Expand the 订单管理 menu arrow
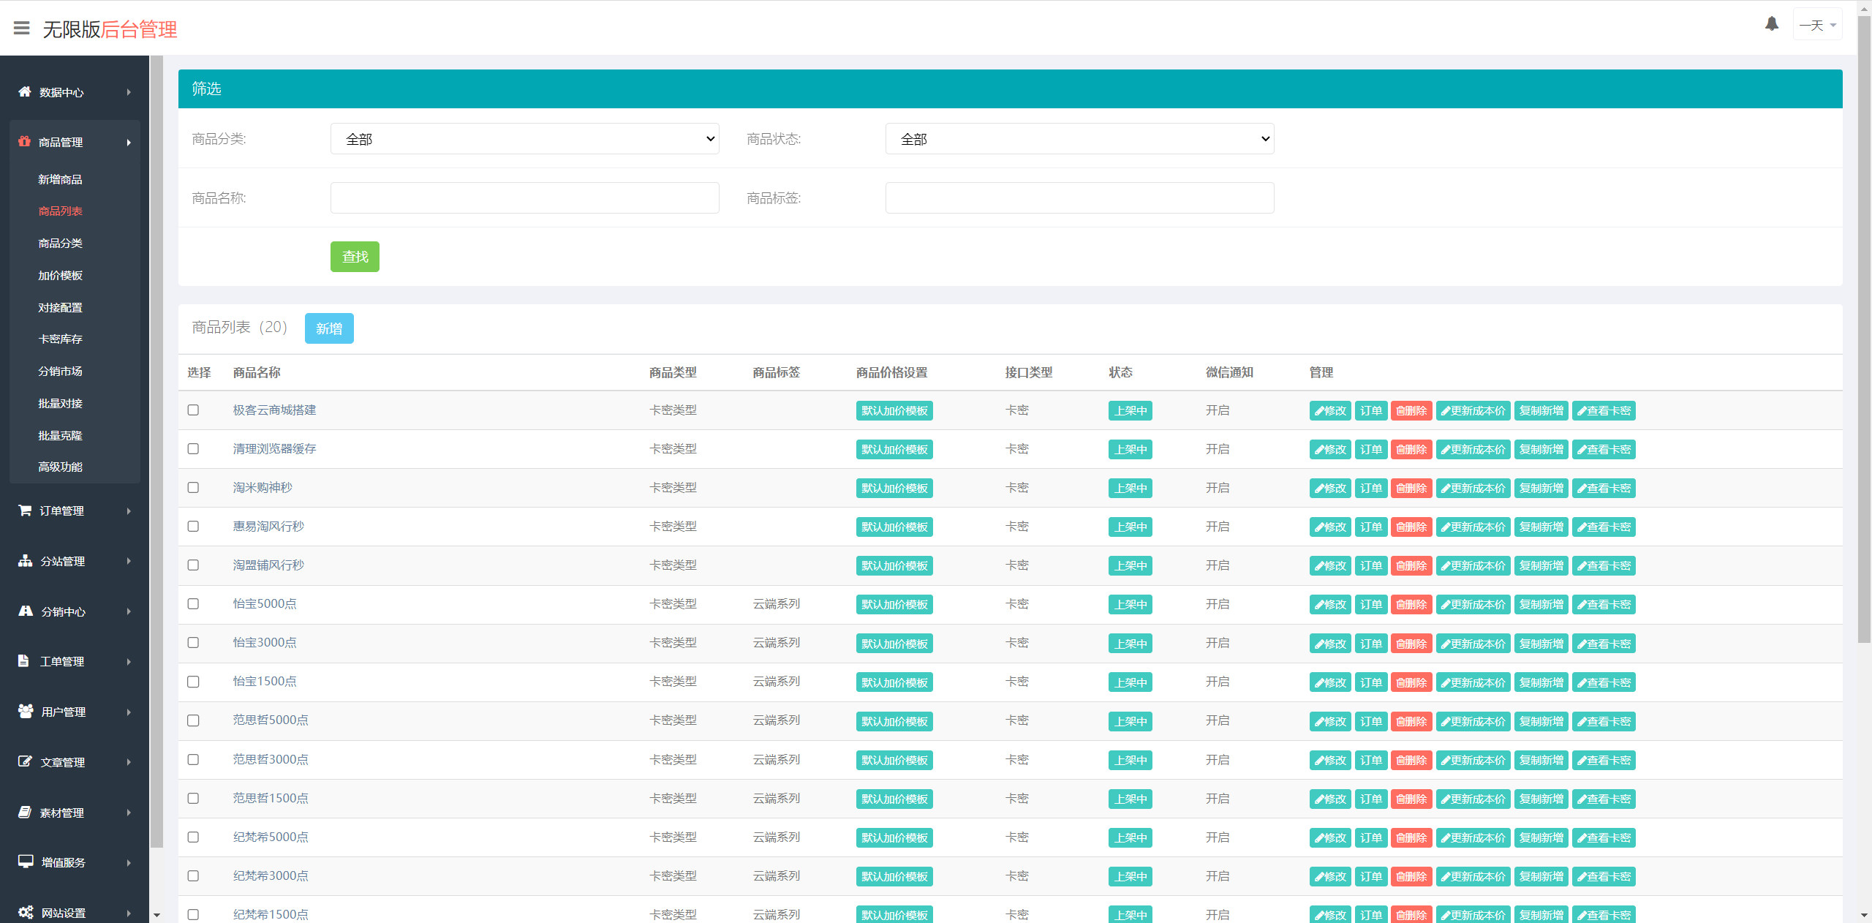The height and width of the screenshot is (923, 1872). point(129,511)
